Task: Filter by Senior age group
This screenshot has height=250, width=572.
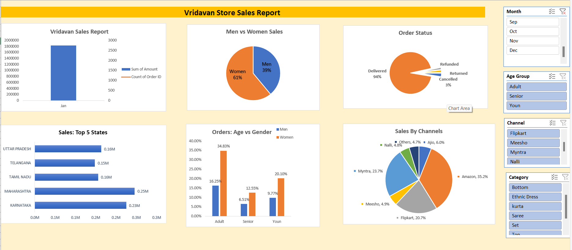Action: (536, 96)
